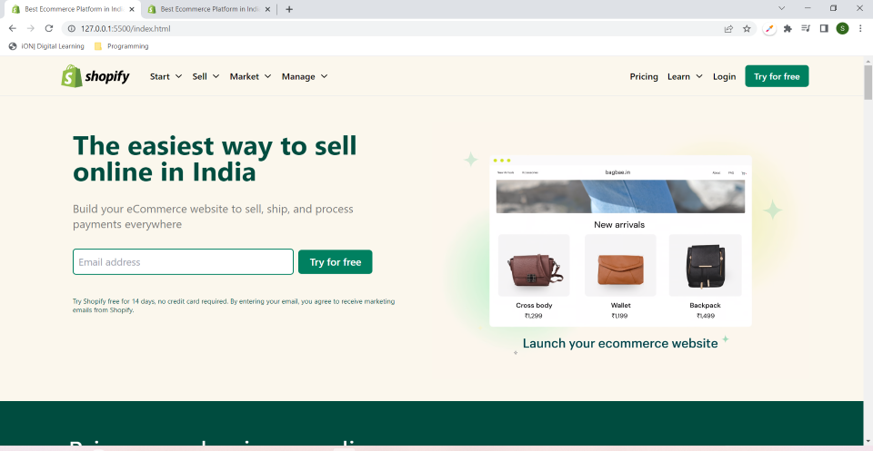Minimize the Chrome window
The image size is (873, 451).
(808, 8)
